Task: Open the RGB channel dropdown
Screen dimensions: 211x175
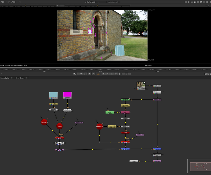Action: [4, 2]
